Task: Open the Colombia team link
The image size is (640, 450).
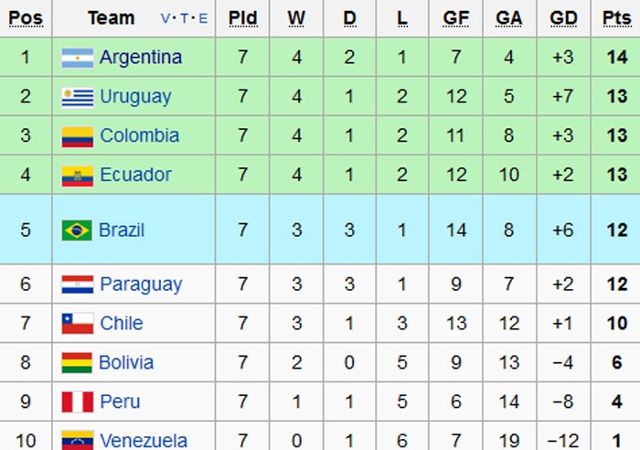Action: point(139,136)
